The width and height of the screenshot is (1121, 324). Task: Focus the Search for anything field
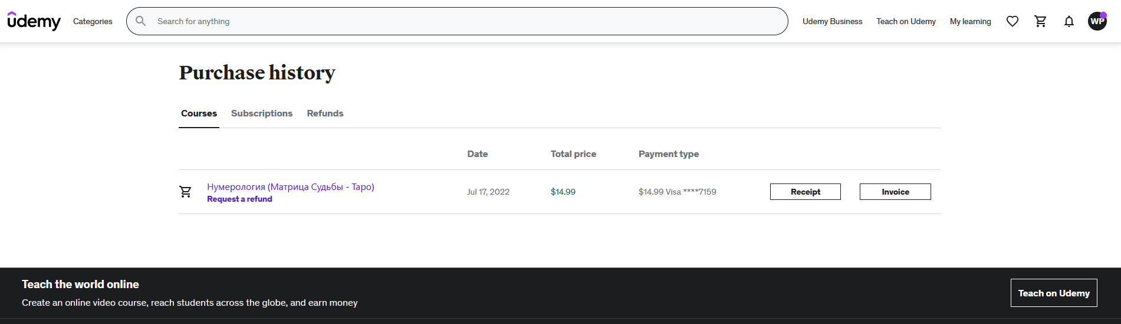460,21
